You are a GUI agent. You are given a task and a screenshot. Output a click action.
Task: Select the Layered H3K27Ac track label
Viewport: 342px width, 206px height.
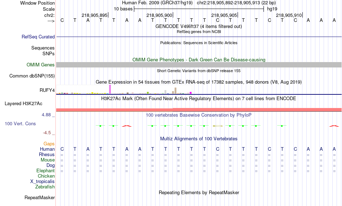(x=23, y=104)
